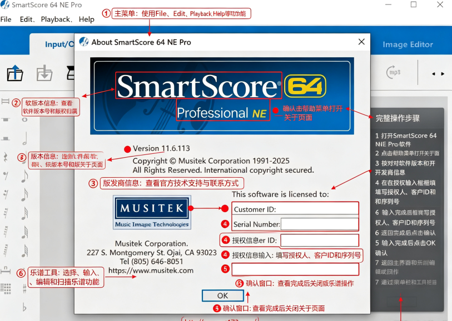Screen dimensions: 452x321
Task: Open the Playback menu
Action: coord(56,19)
